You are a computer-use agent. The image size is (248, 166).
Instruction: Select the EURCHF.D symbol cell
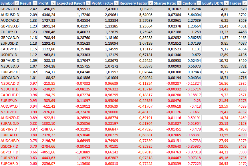click(10, 163)
